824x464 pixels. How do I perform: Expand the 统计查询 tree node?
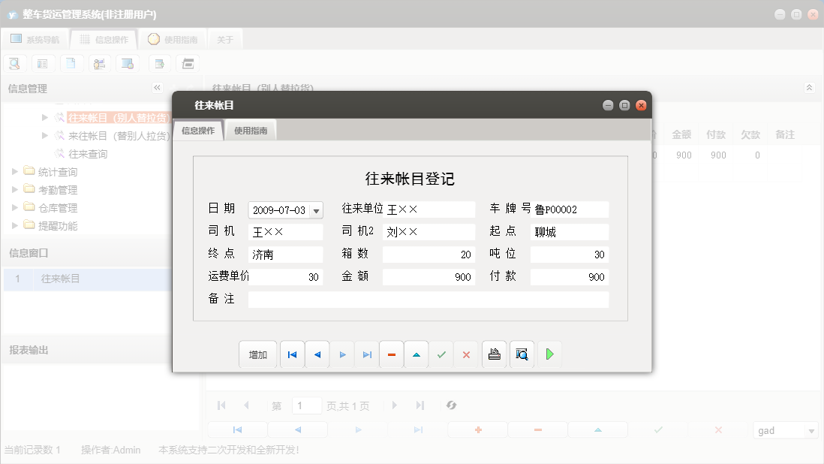[16, 171]
